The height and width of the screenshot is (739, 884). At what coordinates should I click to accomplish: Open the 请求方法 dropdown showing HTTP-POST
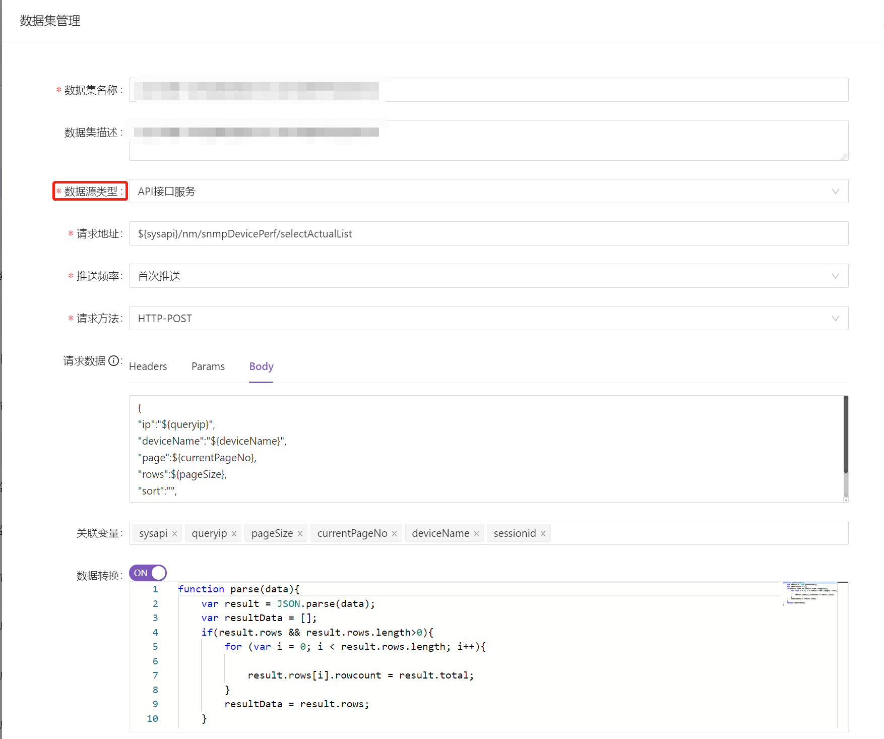point(488,318)
